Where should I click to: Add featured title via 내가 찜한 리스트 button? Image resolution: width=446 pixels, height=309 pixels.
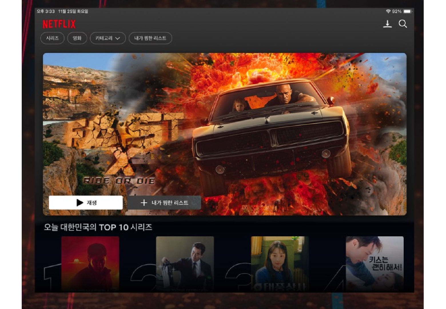164,203
